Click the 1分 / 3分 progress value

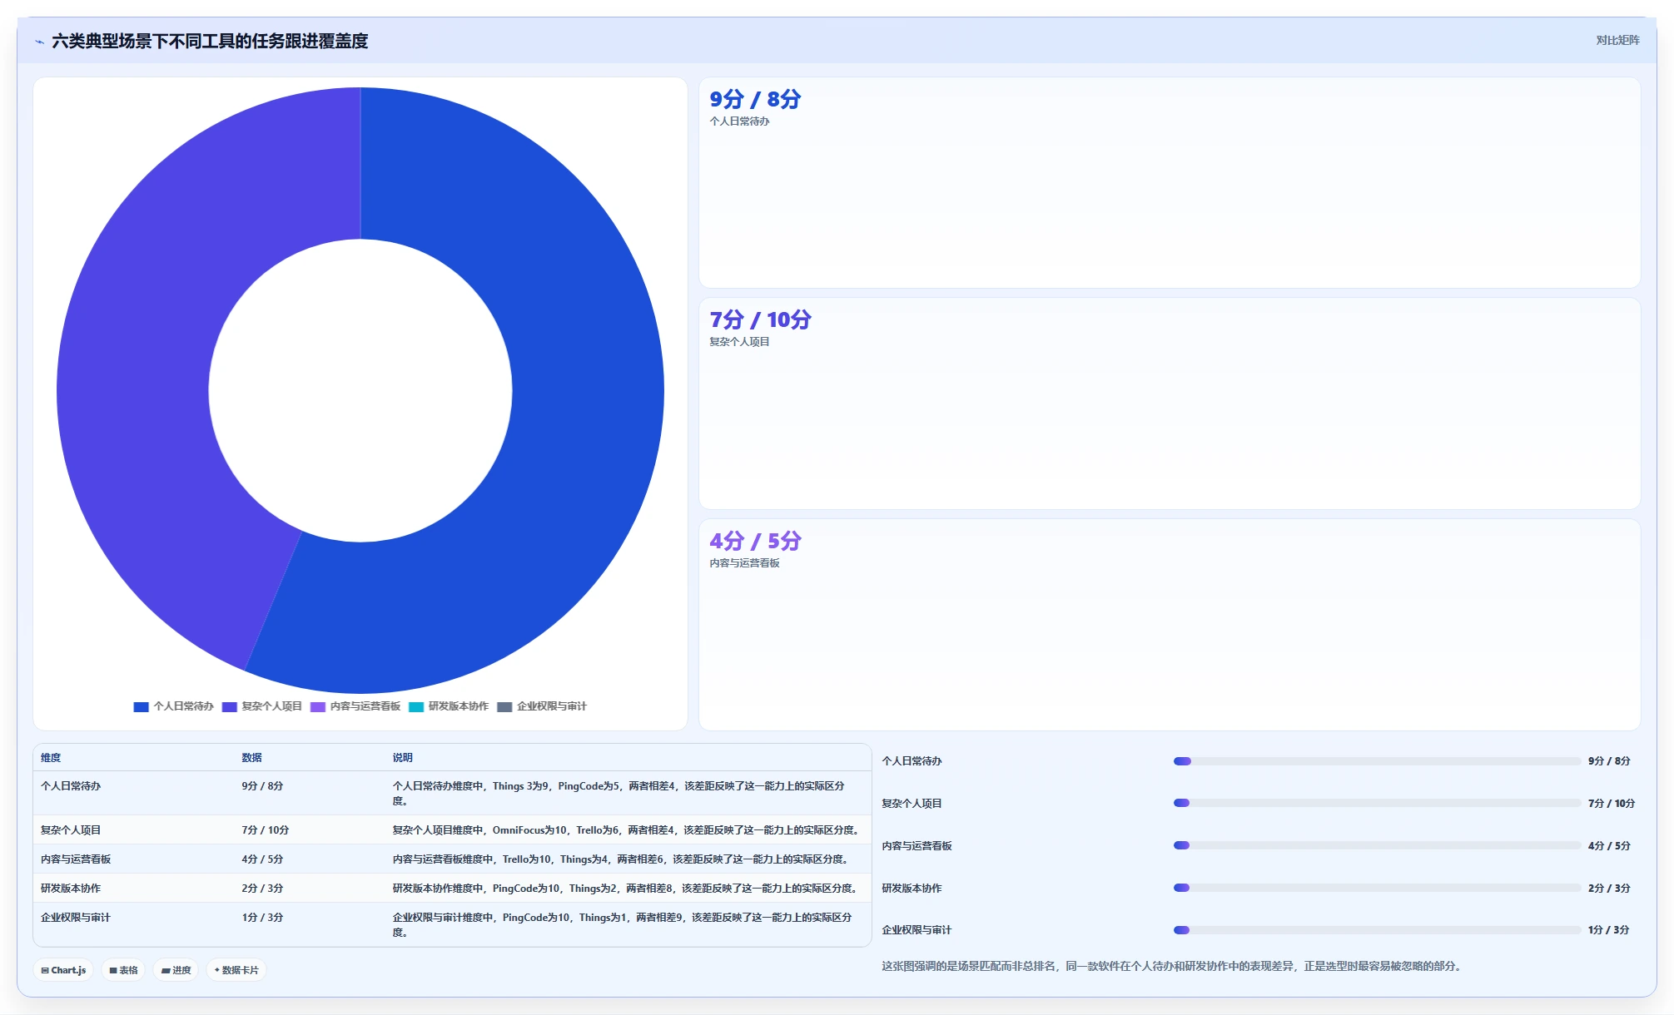tap(1609, 930)
